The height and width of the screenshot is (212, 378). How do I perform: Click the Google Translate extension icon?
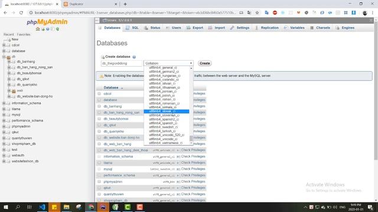click(266, 13)
